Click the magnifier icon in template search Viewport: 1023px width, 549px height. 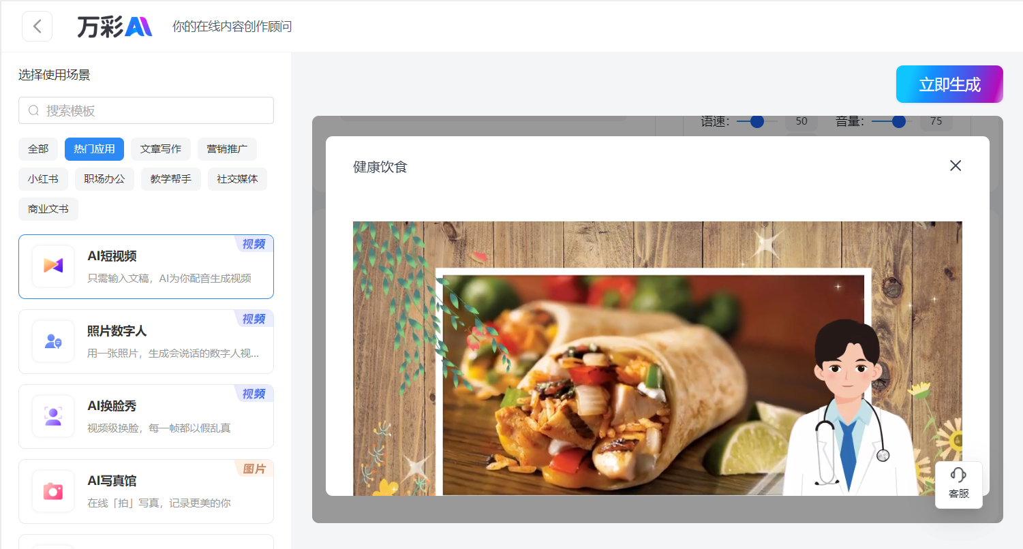click(33, 110)
